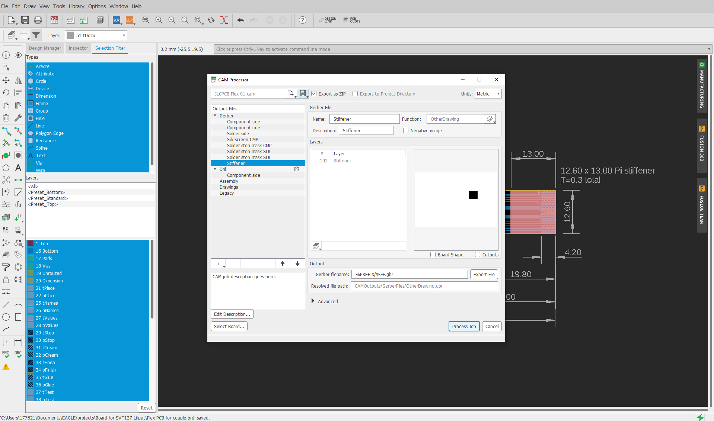Viewport: 714px width, 421px height.
Task: Click the ERC check icon
Action: pos(6,354)
